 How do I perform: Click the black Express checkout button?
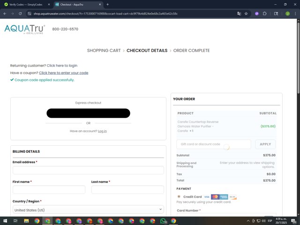[x=88, y=113]
